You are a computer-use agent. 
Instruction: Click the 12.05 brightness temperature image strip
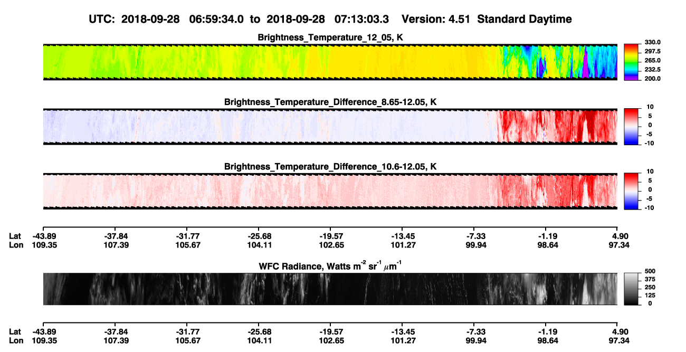(x=330, y=62)
